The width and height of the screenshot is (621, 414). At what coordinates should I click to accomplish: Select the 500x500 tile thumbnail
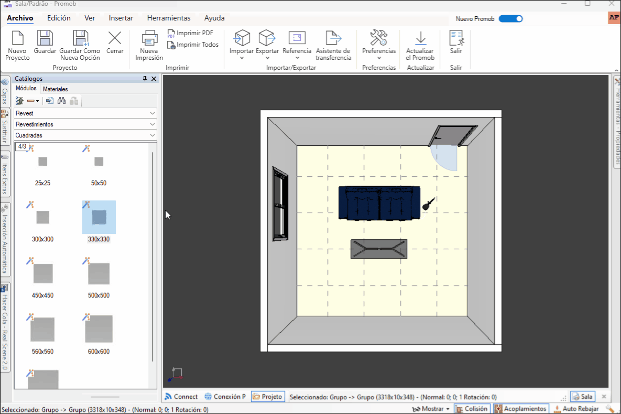pyautogui.click(x=99, y=273)
